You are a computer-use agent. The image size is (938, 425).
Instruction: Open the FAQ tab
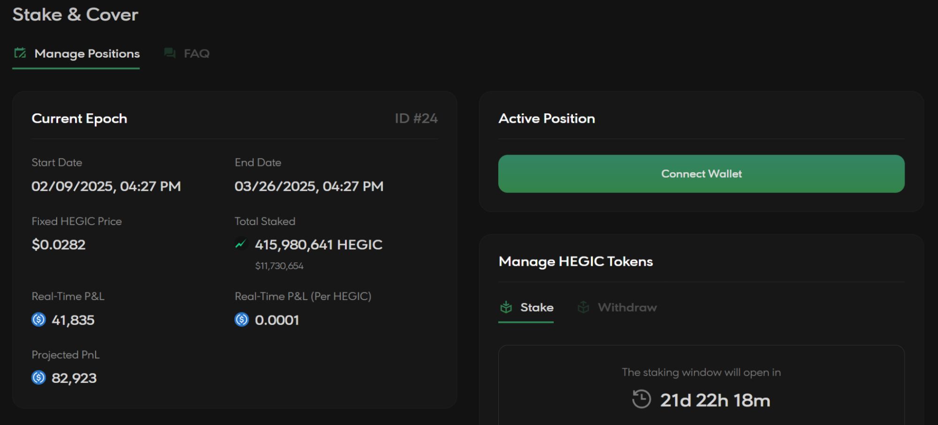[196, 53]
